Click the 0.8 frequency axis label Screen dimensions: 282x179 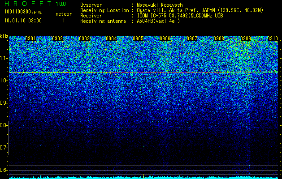point(4,125)
